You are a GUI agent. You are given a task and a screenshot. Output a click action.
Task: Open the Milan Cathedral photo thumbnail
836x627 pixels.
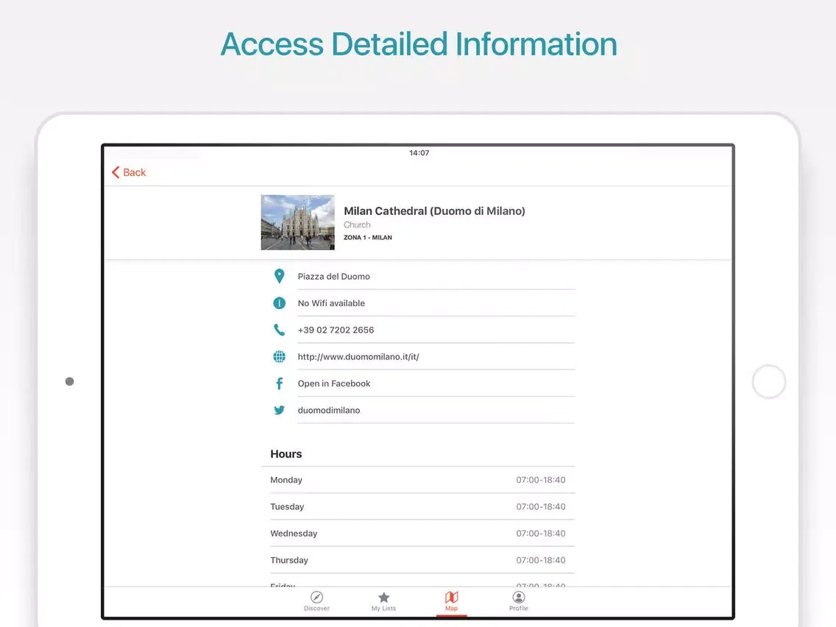297,222
